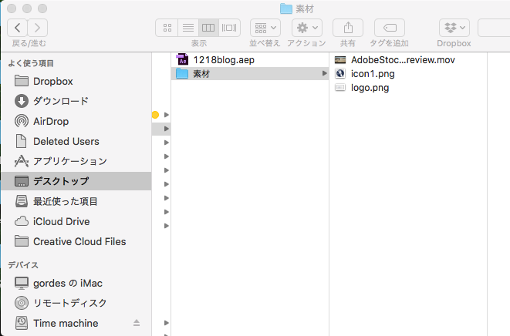
Task: Expand the 素材 folder disclosure arrow
Action: tap(324, 73)
